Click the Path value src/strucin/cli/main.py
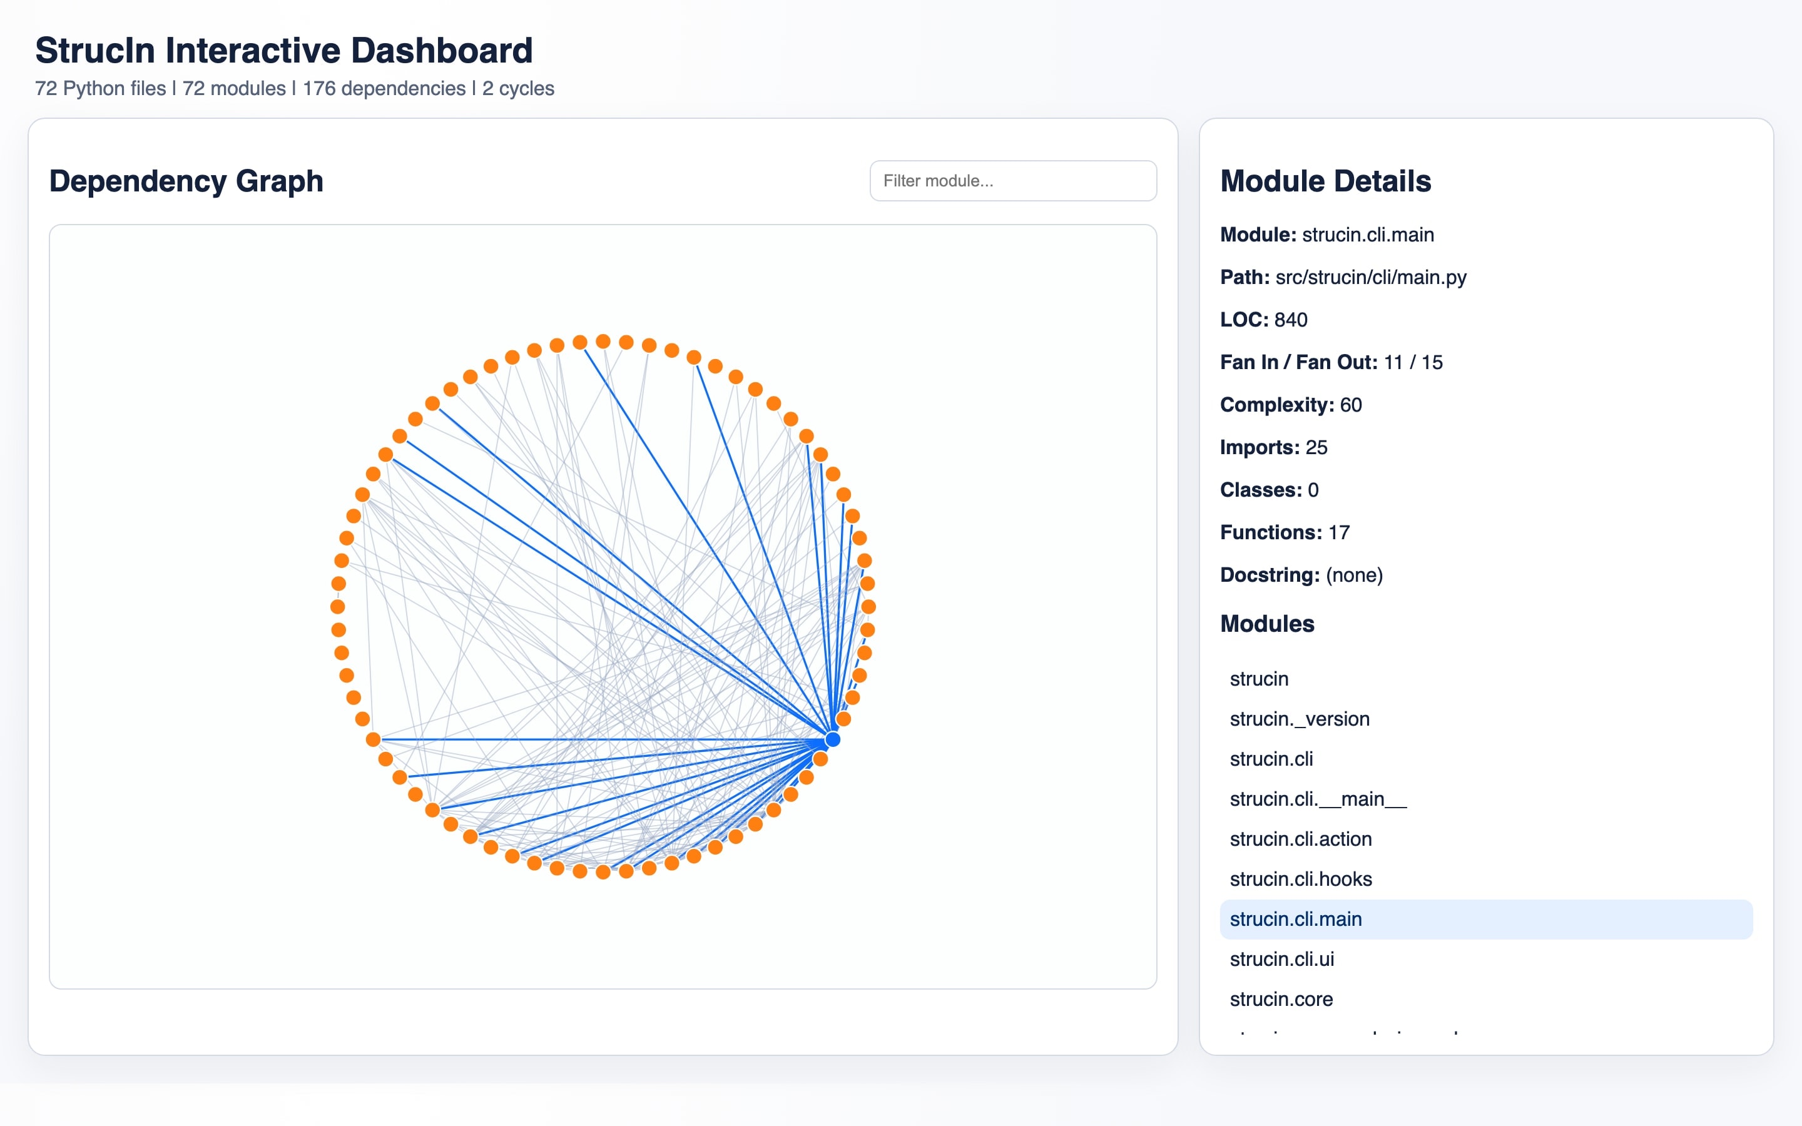This screenshot has width=1802, height=1126. (x=1370, y=277)
